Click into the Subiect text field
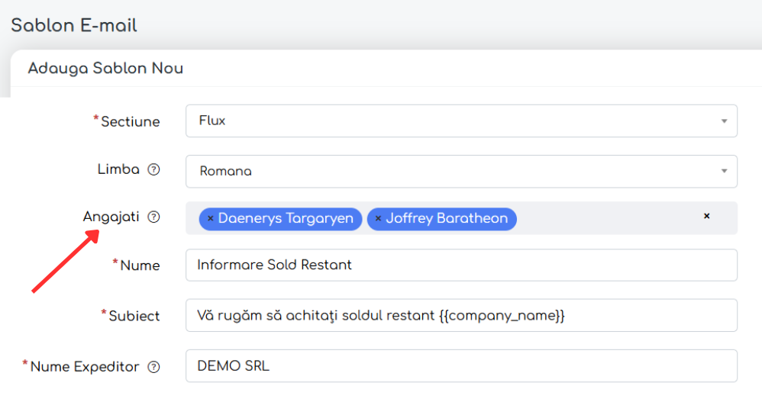The image size is (762, 402). (460, 316)
